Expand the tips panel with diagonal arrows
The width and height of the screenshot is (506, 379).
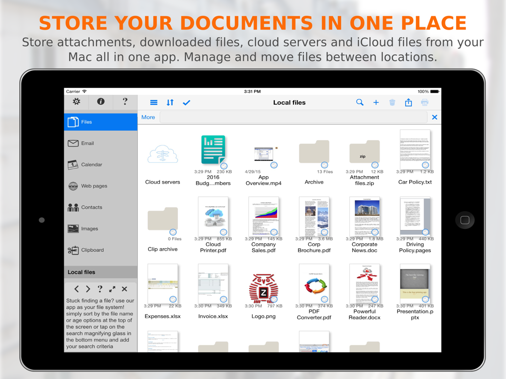[x=113, y=289]
